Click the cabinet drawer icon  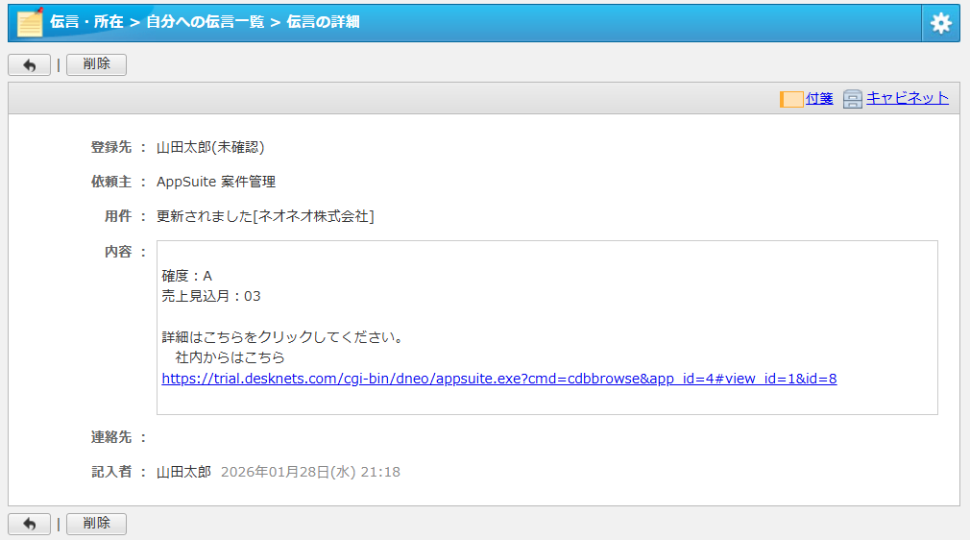point(853,99)
